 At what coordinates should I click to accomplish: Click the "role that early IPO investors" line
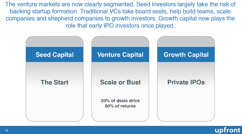pyautogui.click(x=120, y=25)
